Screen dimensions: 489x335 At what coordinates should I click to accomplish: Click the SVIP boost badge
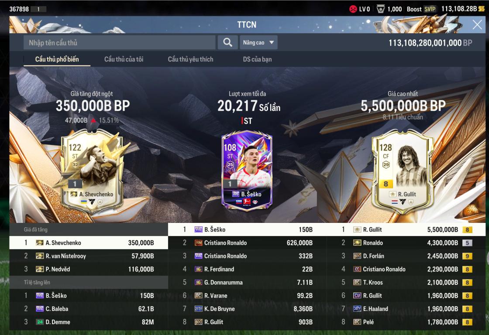(430, 9)
